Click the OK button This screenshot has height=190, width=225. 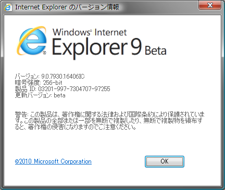165,161
